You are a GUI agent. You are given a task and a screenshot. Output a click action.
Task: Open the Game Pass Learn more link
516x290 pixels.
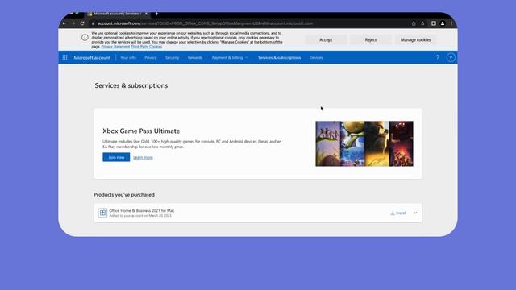point(143,158)
